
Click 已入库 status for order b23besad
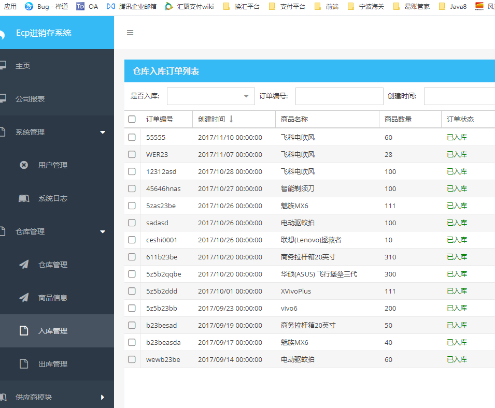457,325
